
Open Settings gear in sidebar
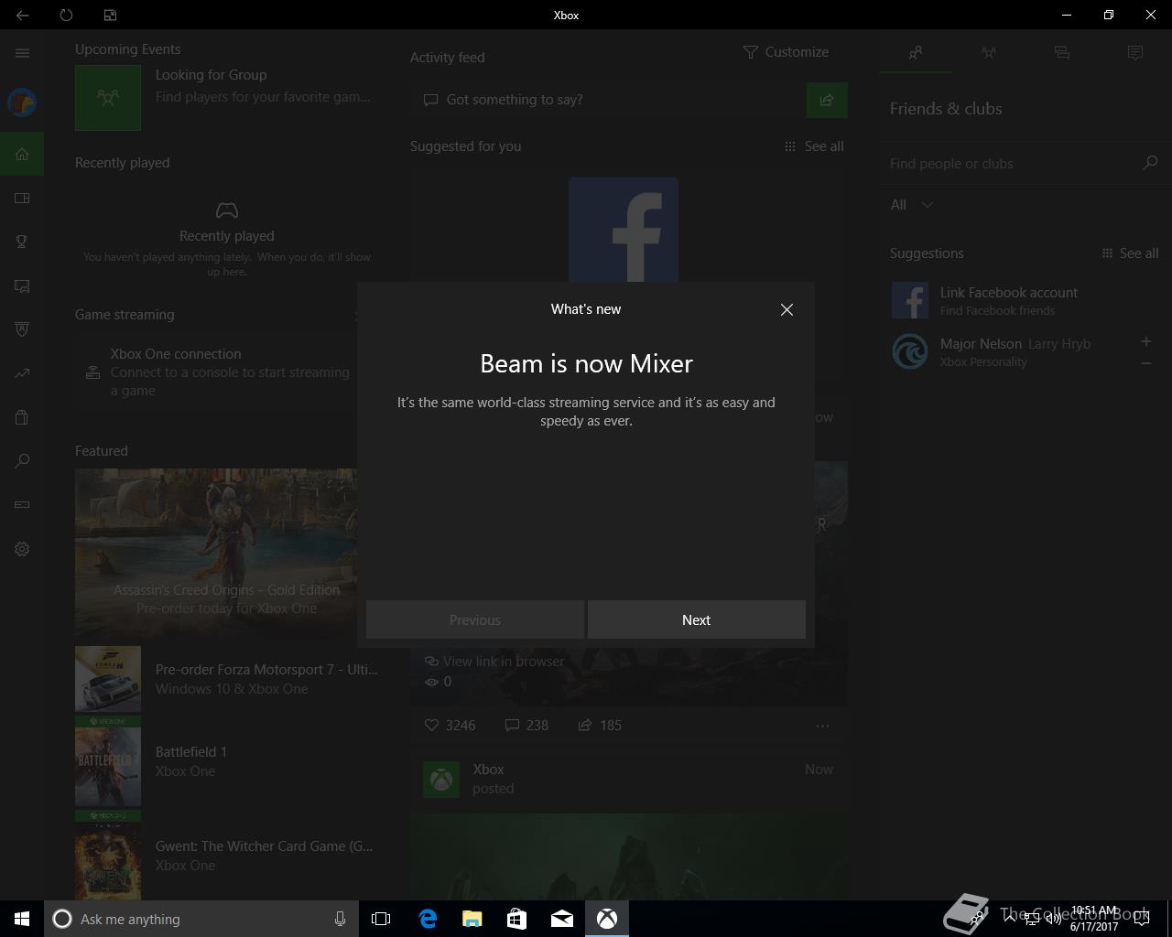tap(22, 549)
